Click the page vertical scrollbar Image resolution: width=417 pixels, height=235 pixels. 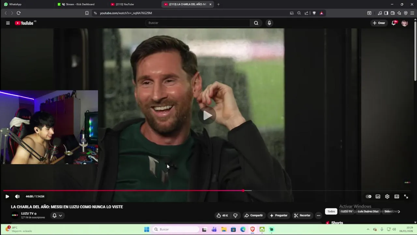[x=415, y=51]
